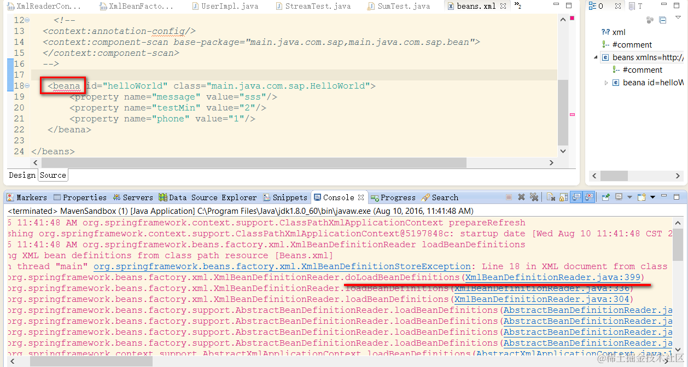Minimize the Console panel
The width and height of the screenshot is (688, 367).
(x=664, y=196)
